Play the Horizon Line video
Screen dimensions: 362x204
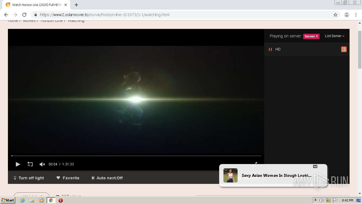click(x=18, y=164)
